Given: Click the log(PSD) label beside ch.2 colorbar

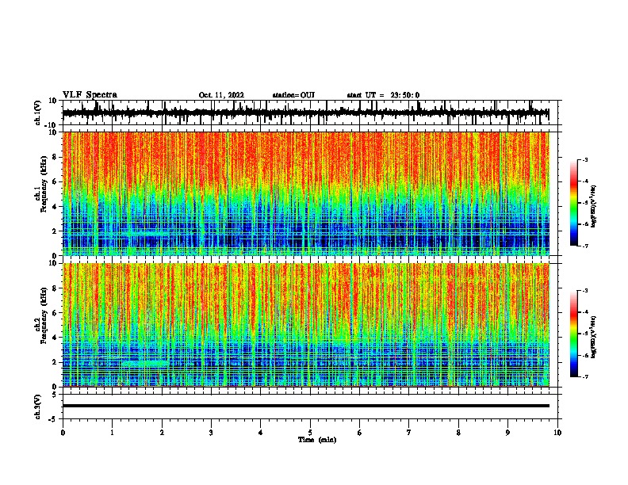Looking at the screenshot, I should (593, 337).
